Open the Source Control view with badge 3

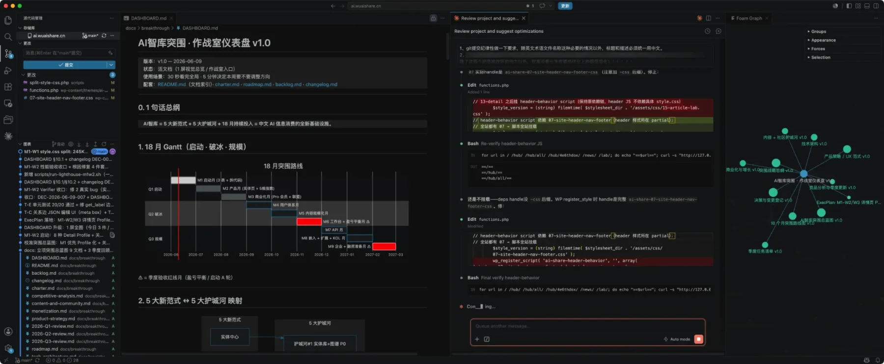point(8,53)
